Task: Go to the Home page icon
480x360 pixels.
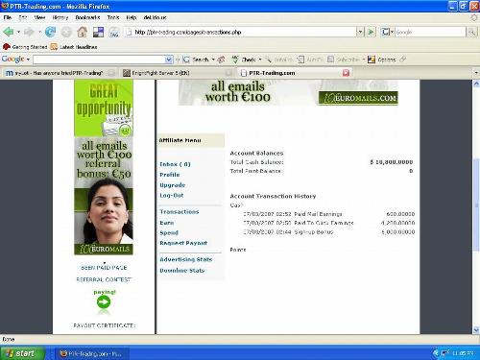Action: pos(83,32)
